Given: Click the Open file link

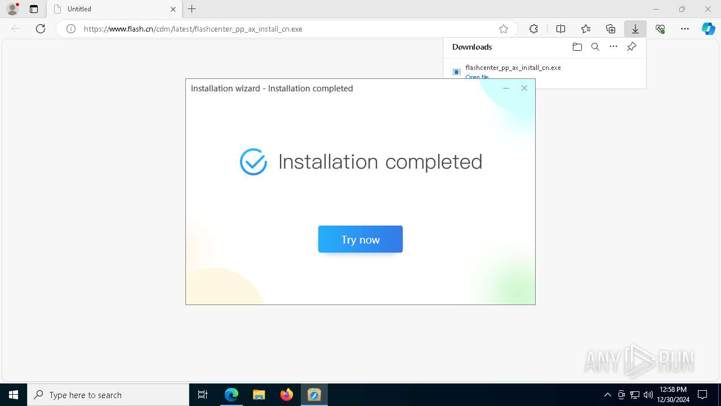Looking at the screenshot, I should (x=477, y=77).
